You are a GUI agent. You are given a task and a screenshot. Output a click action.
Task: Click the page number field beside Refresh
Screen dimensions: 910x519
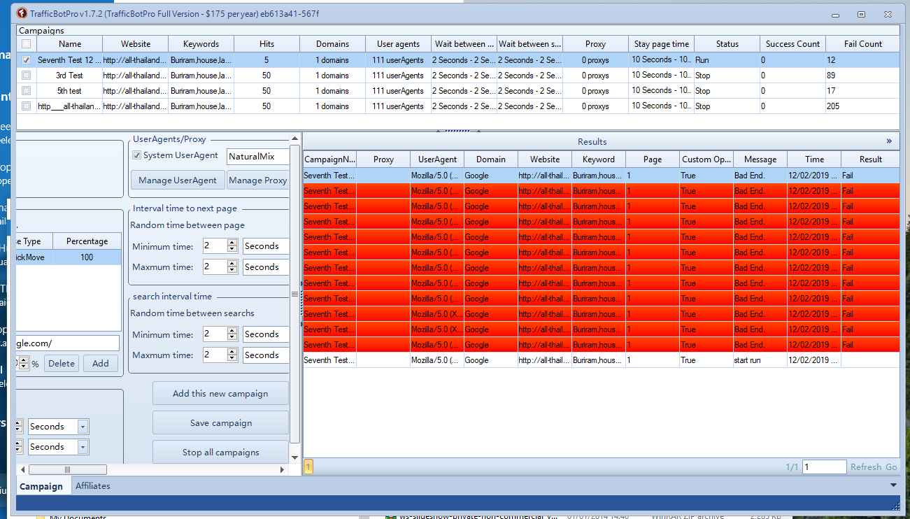(824, 467)
